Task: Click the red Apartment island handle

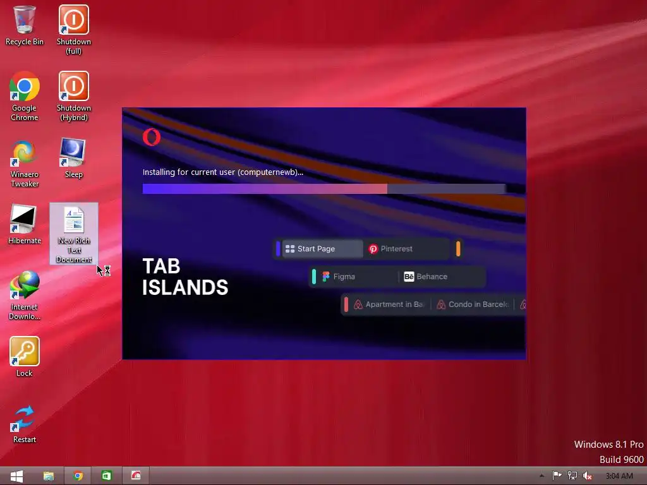Action: click(x=346, y=304)
